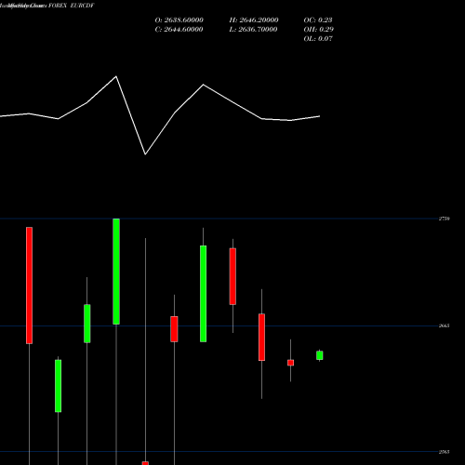Click the lowest dip of the white line
The width and height of the screenshot is (465, 465).
pyautogui.click(x=145, y=154)
